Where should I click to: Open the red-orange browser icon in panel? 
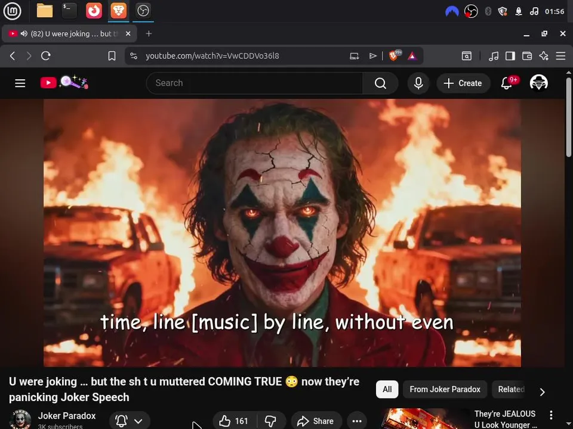[94, 11]
